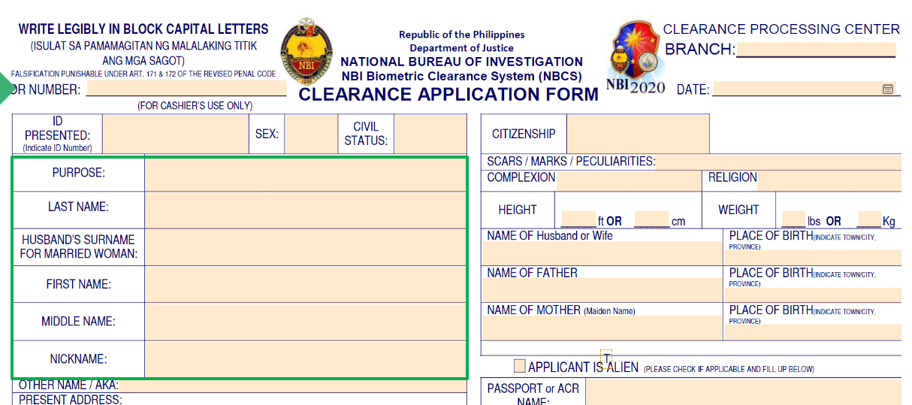Click the NAME OF Husband or Wife field
Viewport: 912px width, 405px height.
pyautogui.click(x=602, y=253)
